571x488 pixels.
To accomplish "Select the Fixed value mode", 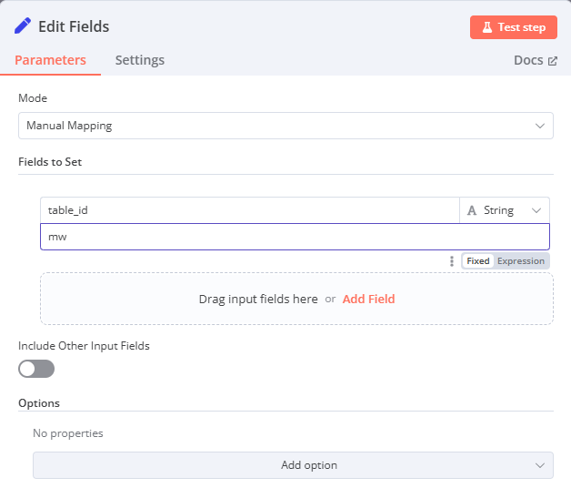I will [x=477, y=261].
